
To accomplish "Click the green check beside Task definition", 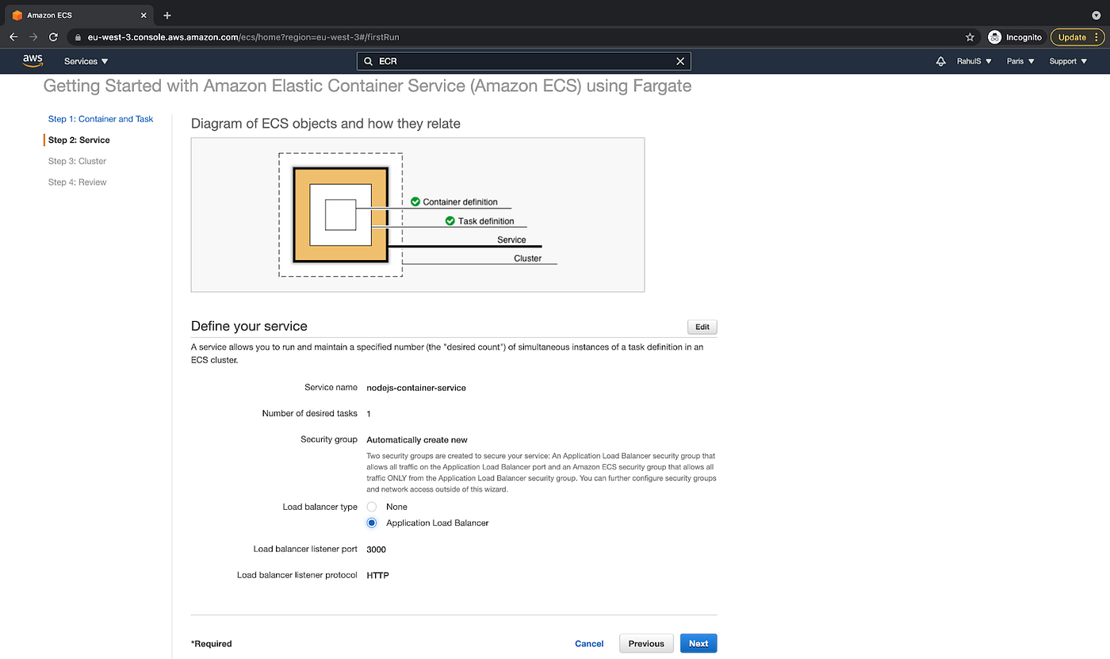I will pyautogui.click(x=450, y=220).
